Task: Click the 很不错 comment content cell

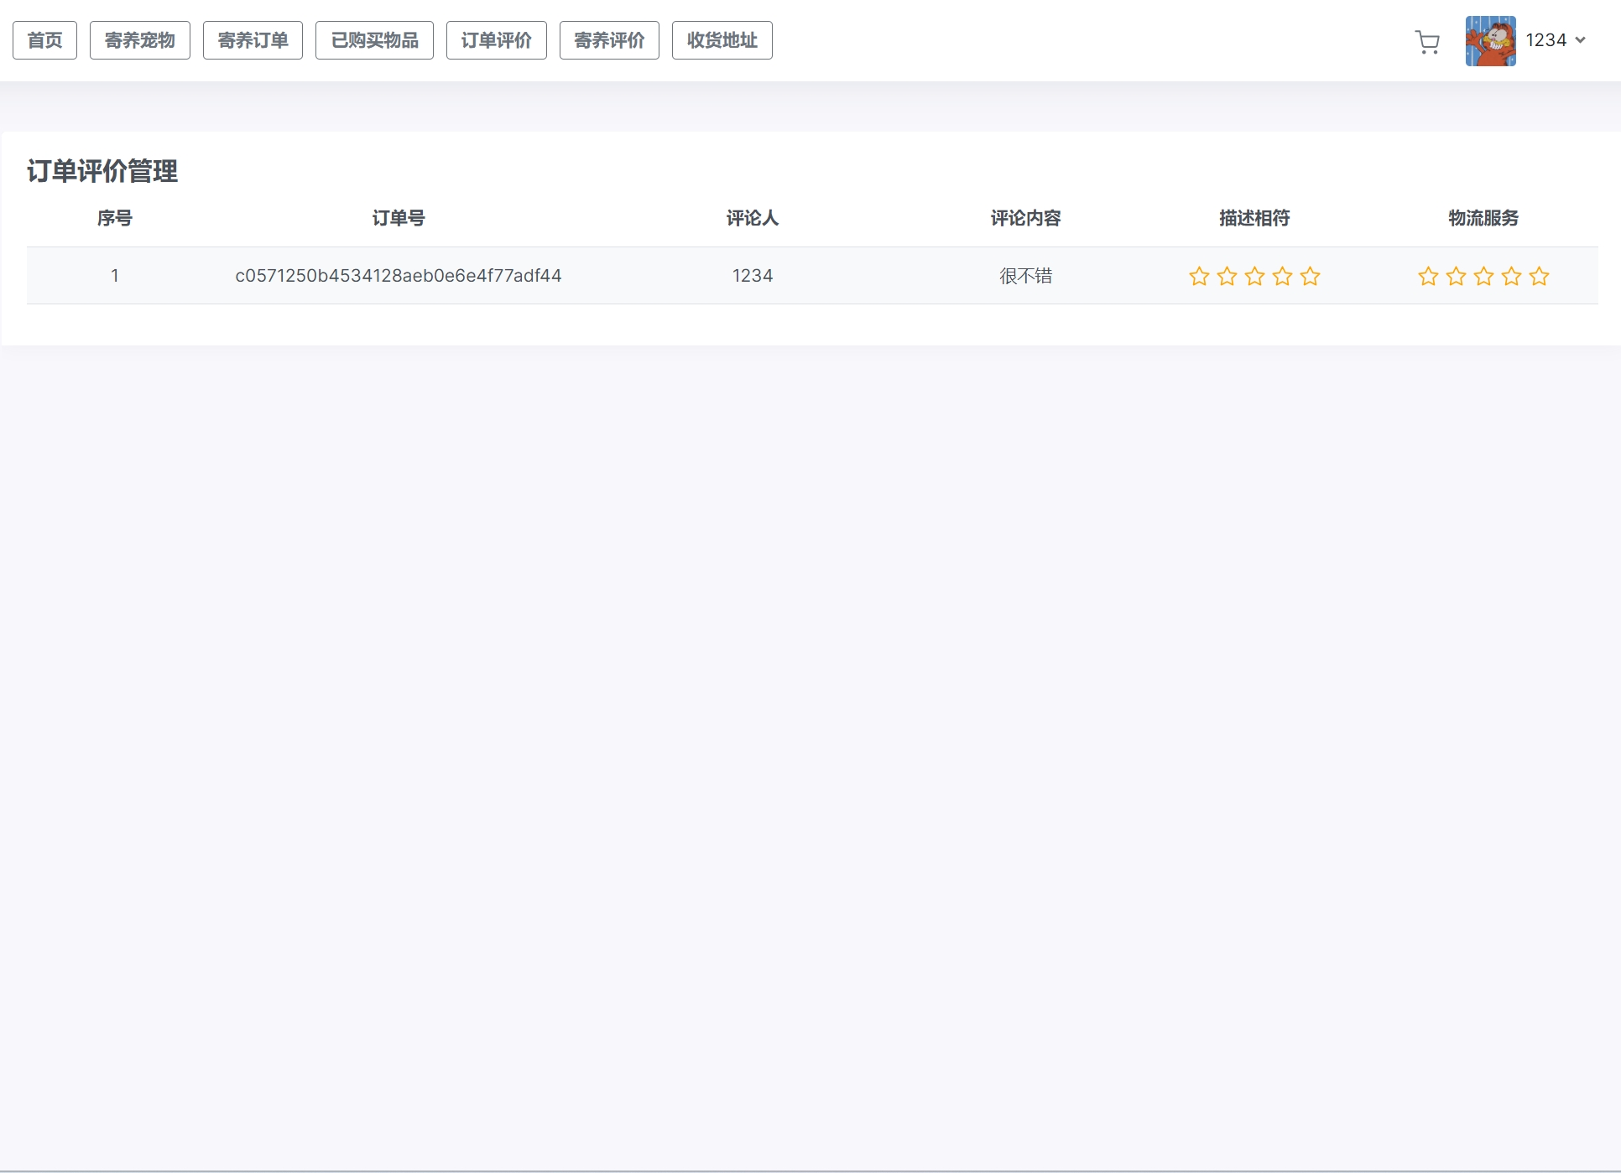Action: 1025,276
